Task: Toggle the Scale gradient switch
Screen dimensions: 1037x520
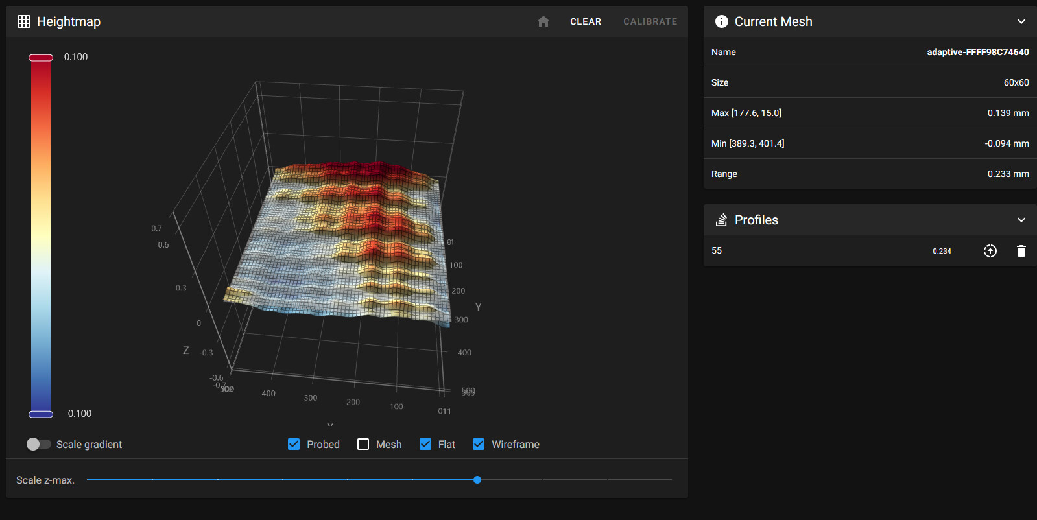Action: [38, 444]
